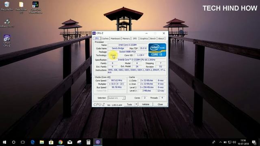Screen dimensions: 260x146
Task: Select the CPUID CPU-Z desktop shortcut
Action: [x=7, y=41]
